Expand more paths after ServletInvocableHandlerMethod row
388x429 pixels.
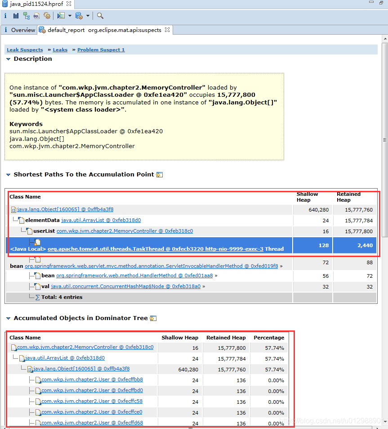(281, 266)
